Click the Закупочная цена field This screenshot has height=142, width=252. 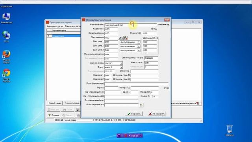coord(111,34)
